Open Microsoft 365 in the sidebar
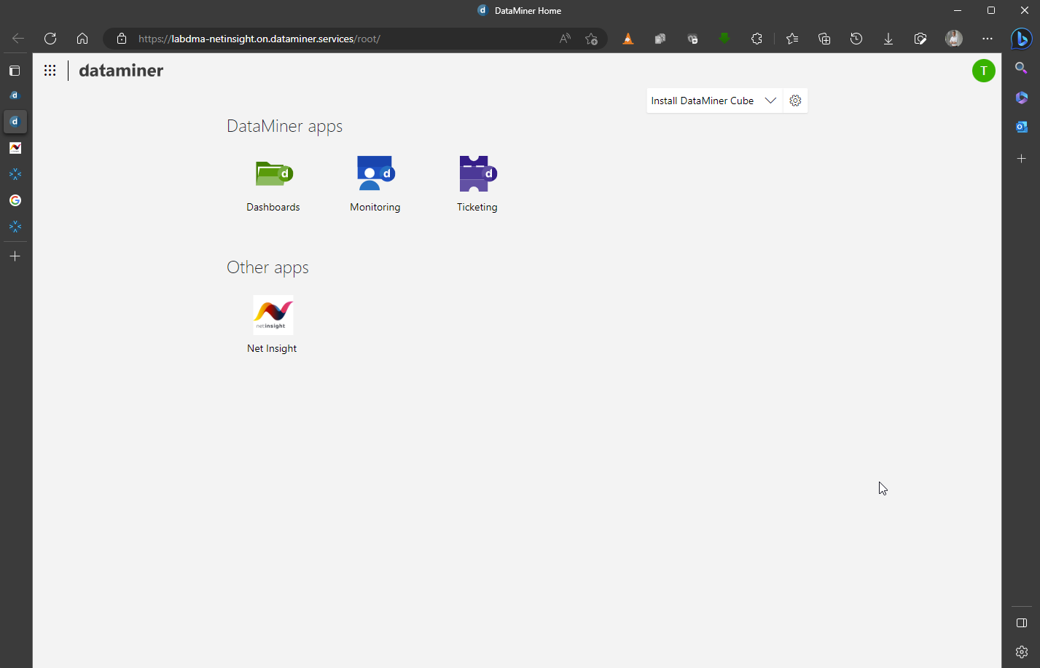The image size is (1040, 668). 1021,97
